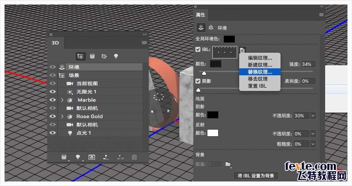Viewport: 352px width, 186px height.
Task: Toggle visibility of 场景 layer
Action: pos(53,75)
